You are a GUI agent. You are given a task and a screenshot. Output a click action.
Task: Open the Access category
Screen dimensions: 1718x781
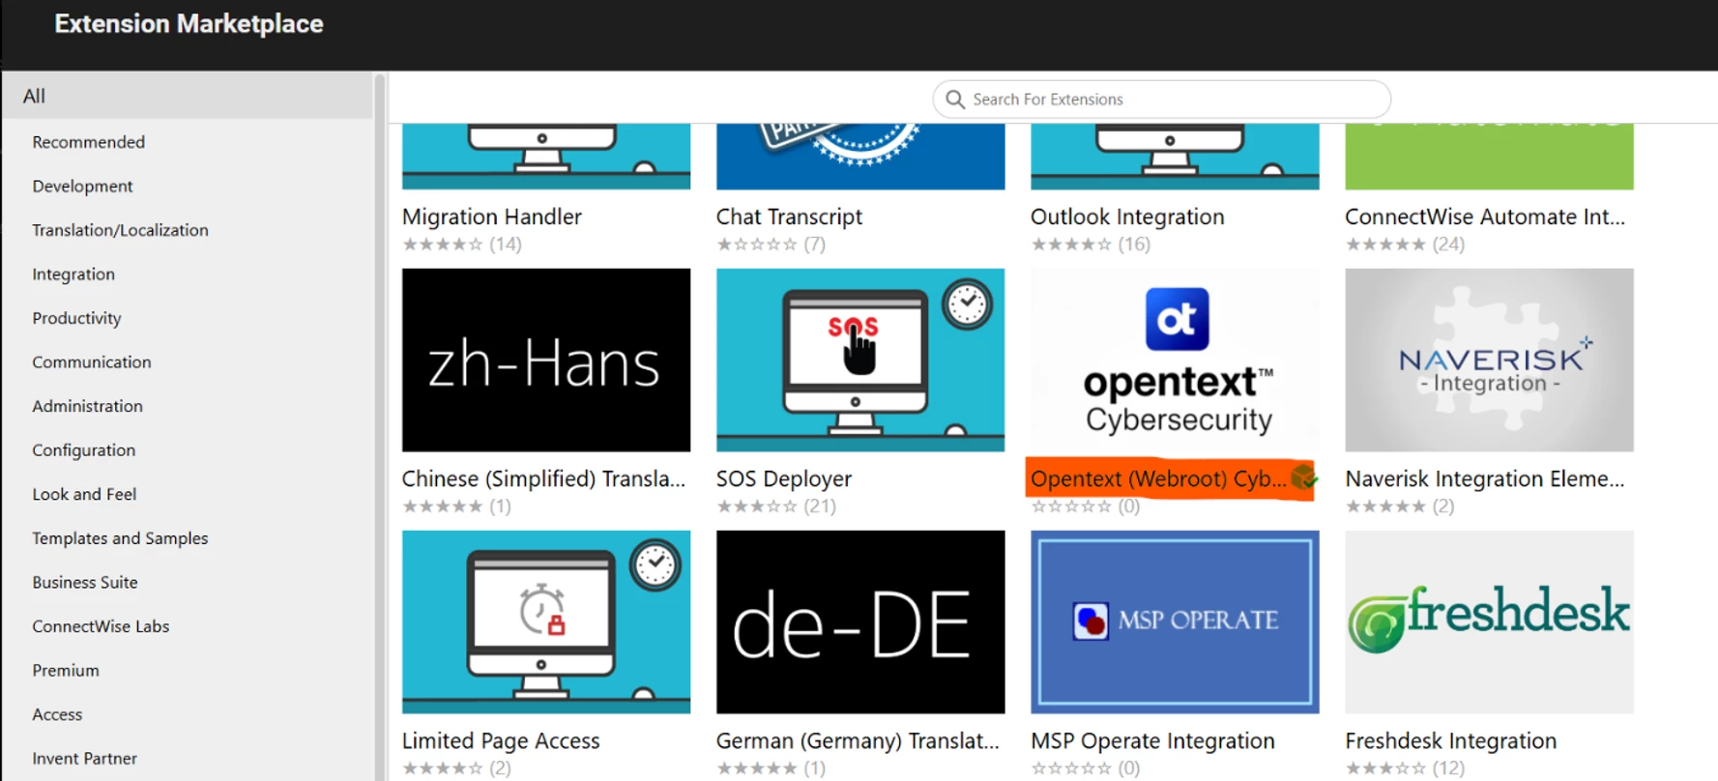click(57, 714)
